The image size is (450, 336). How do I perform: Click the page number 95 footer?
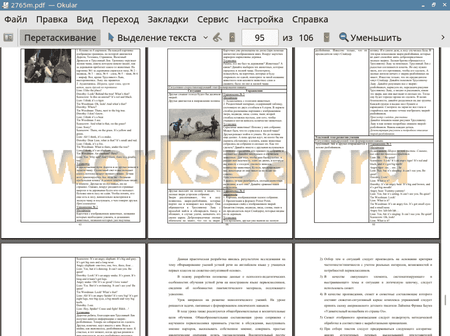[x=373, y=225]
